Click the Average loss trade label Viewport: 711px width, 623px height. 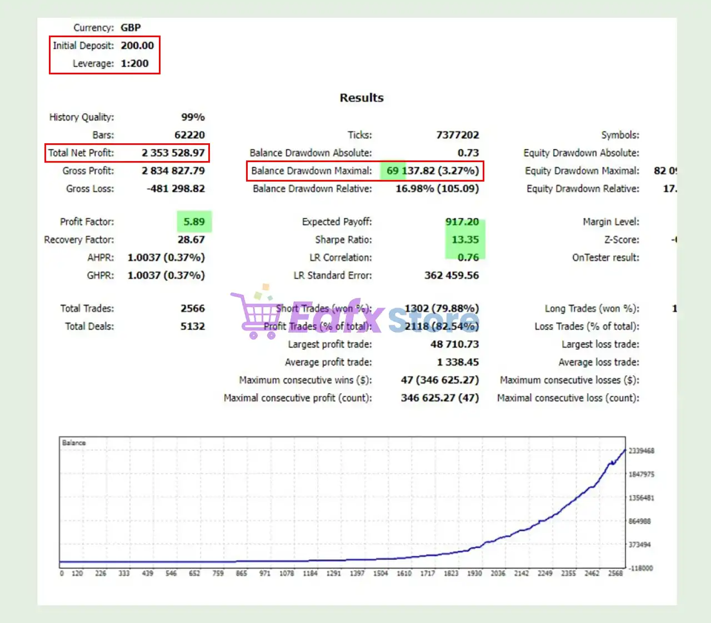coord(599,362)
